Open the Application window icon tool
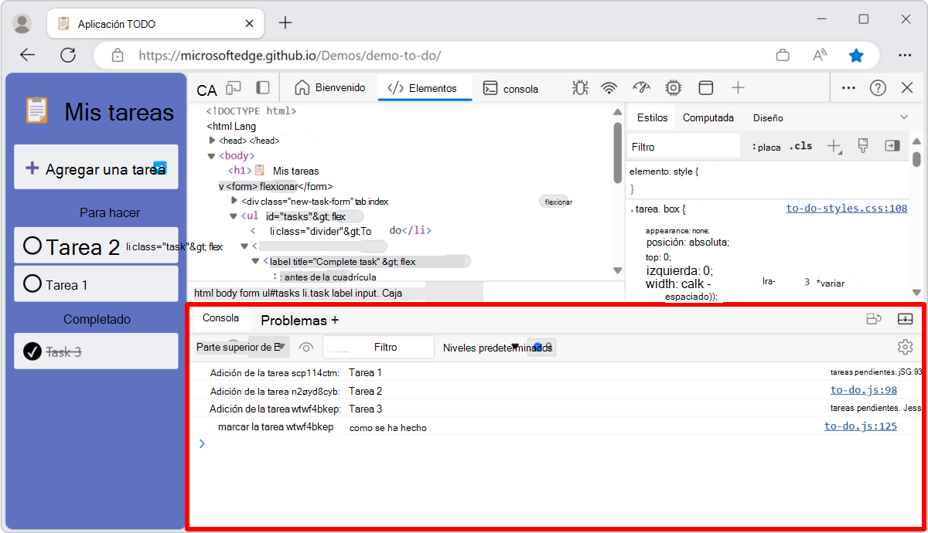 [705, 88]
